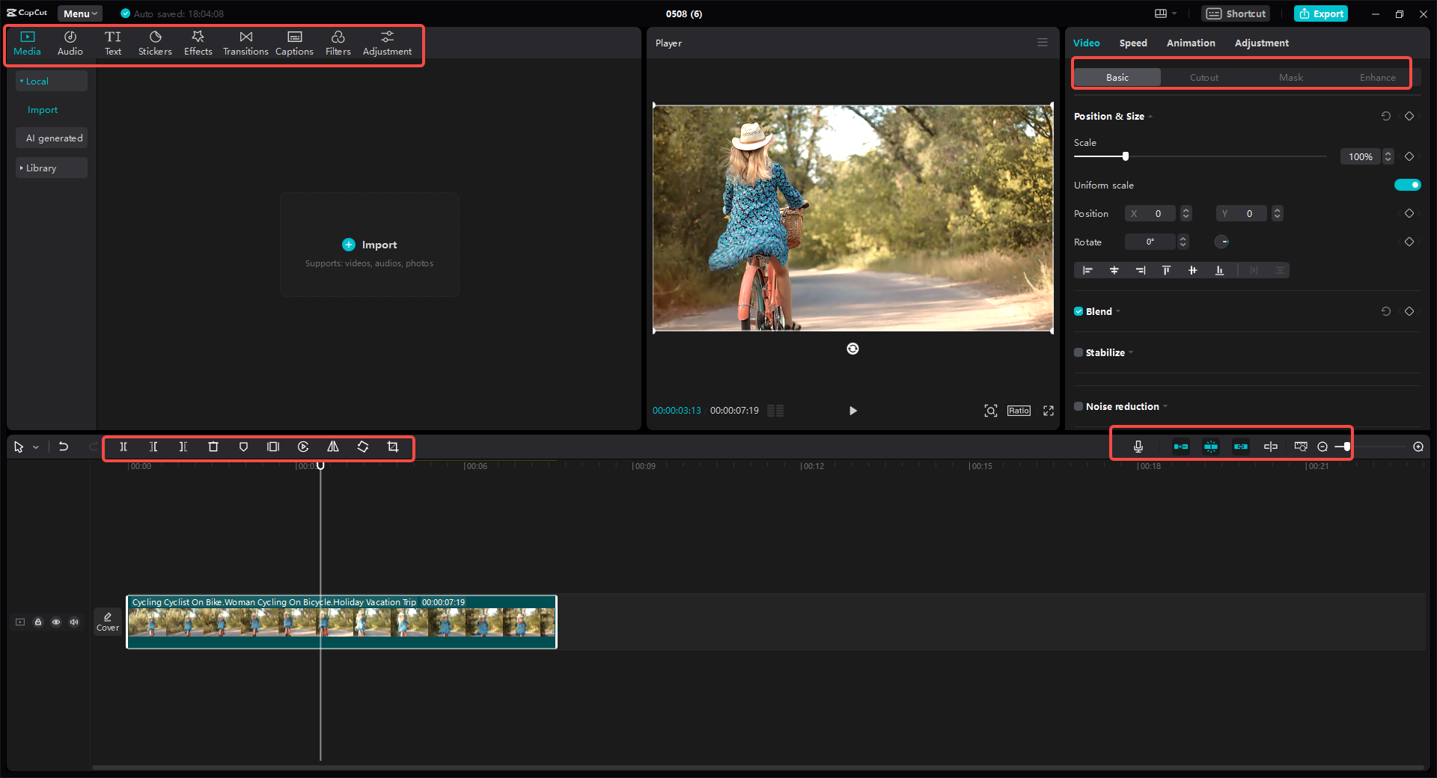Expand the Library section in the sidebar
Viewport: 1437px width, 778px height.
[42, 168]
